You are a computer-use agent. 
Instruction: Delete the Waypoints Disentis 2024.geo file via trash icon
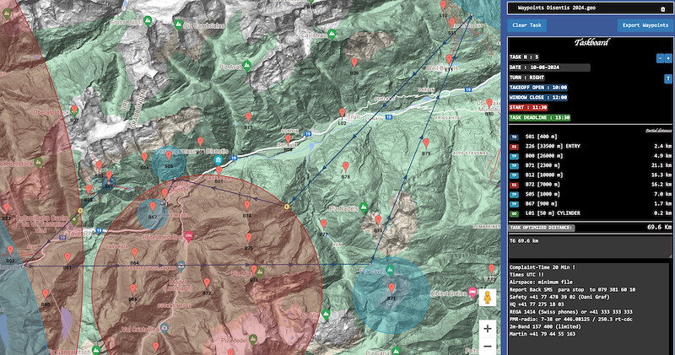(x=662, y=8)
